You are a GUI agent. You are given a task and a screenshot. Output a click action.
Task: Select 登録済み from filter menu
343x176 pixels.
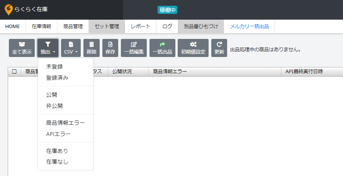[x=66, y=78]
